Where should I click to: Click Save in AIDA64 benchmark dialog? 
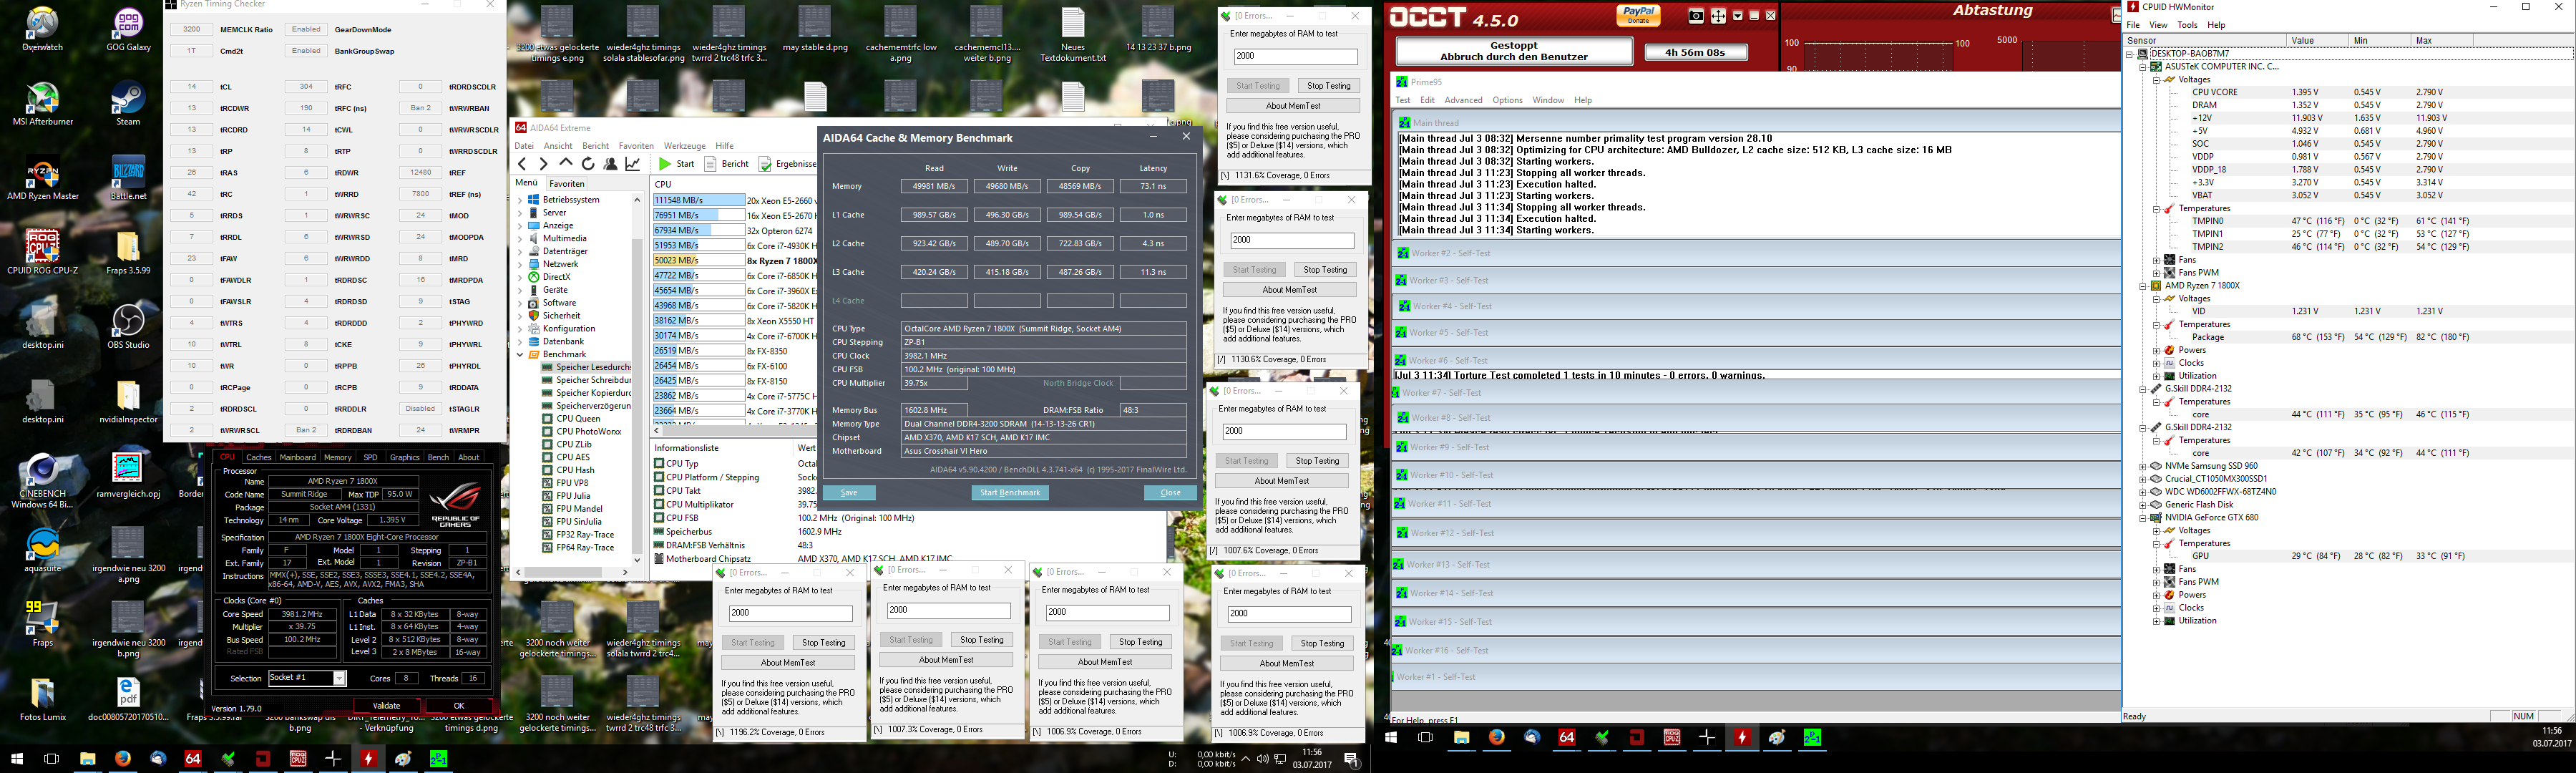848,493
